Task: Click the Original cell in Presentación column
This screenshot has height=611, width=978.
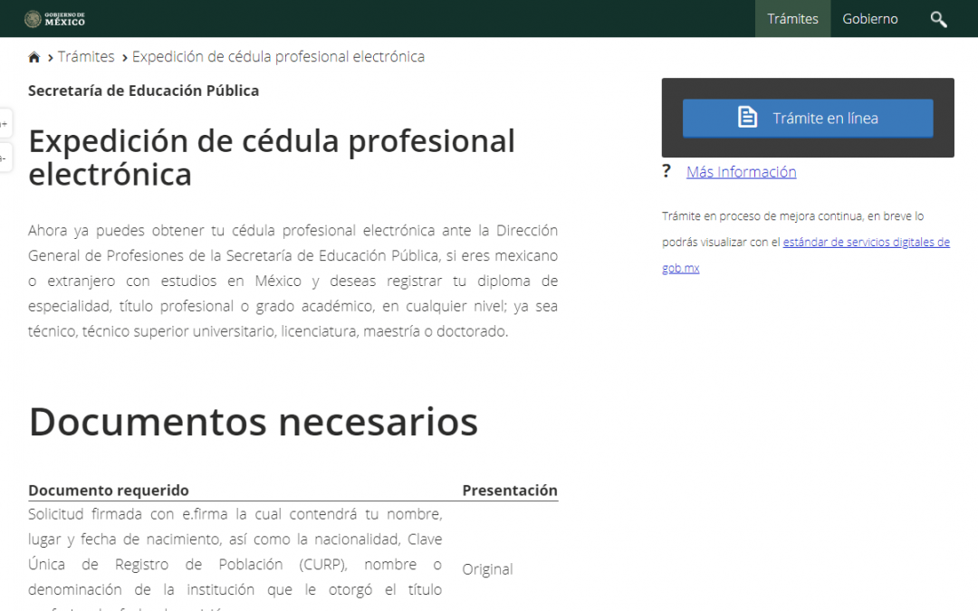Action: coord(487,569)
